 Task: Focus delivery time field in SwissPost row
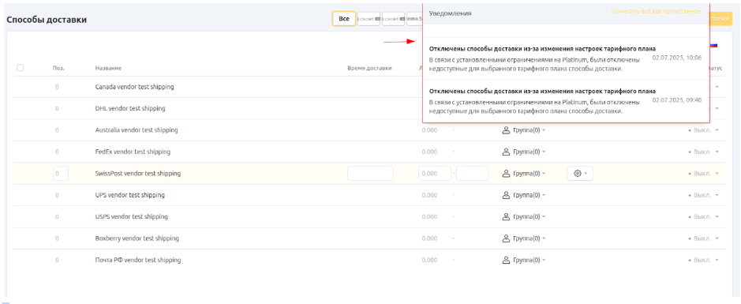[371, 174]
